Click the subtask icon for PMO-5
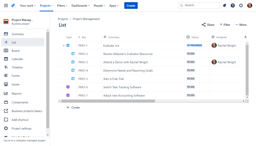 73,79
